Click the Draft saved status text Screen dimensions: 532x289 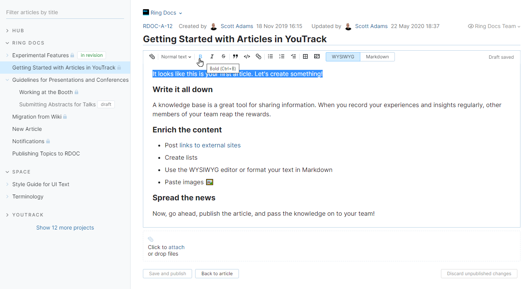coord(501,57)
